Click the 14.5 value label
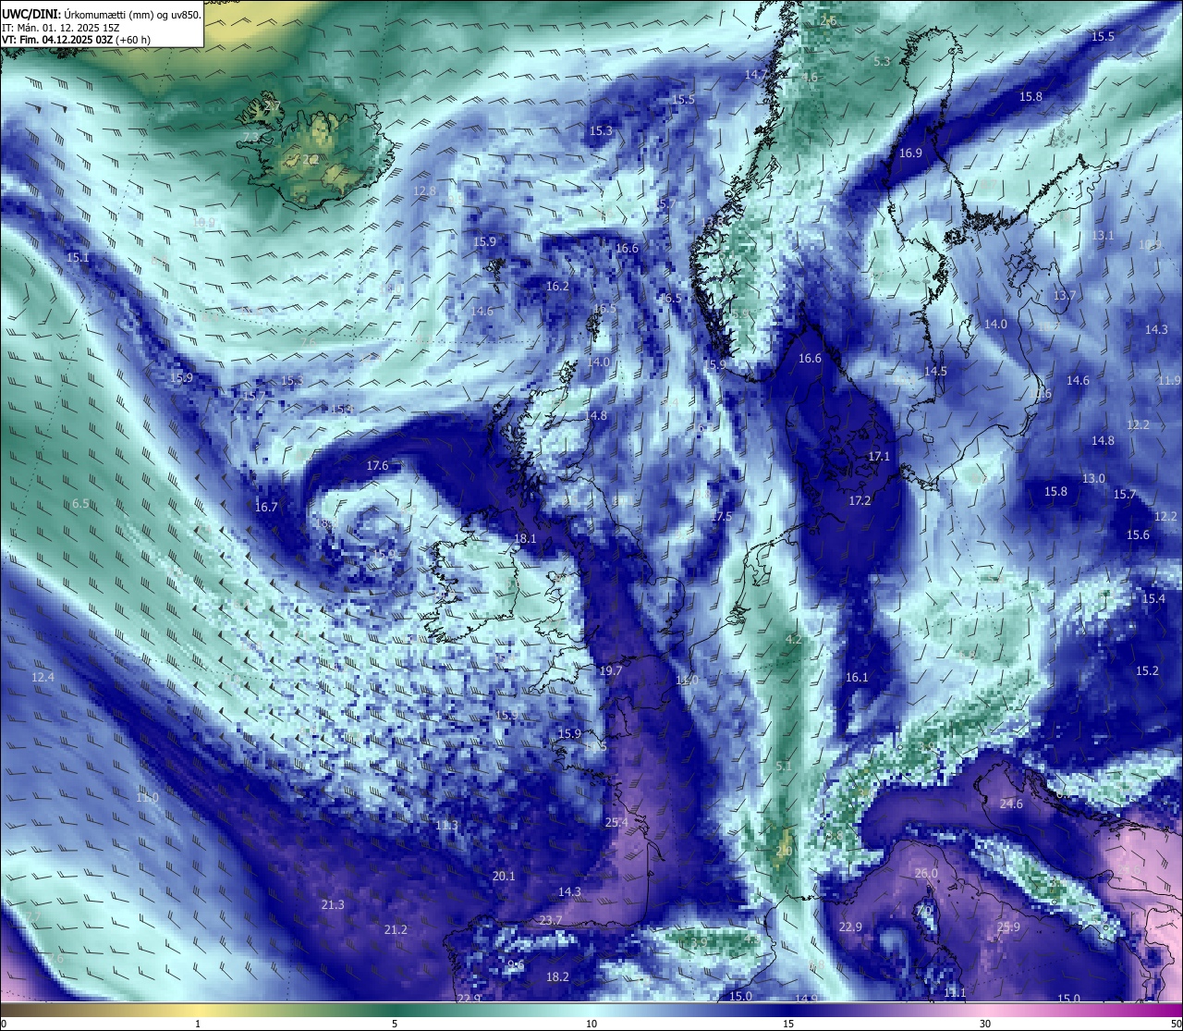1183x1031 pixels. 935,371
